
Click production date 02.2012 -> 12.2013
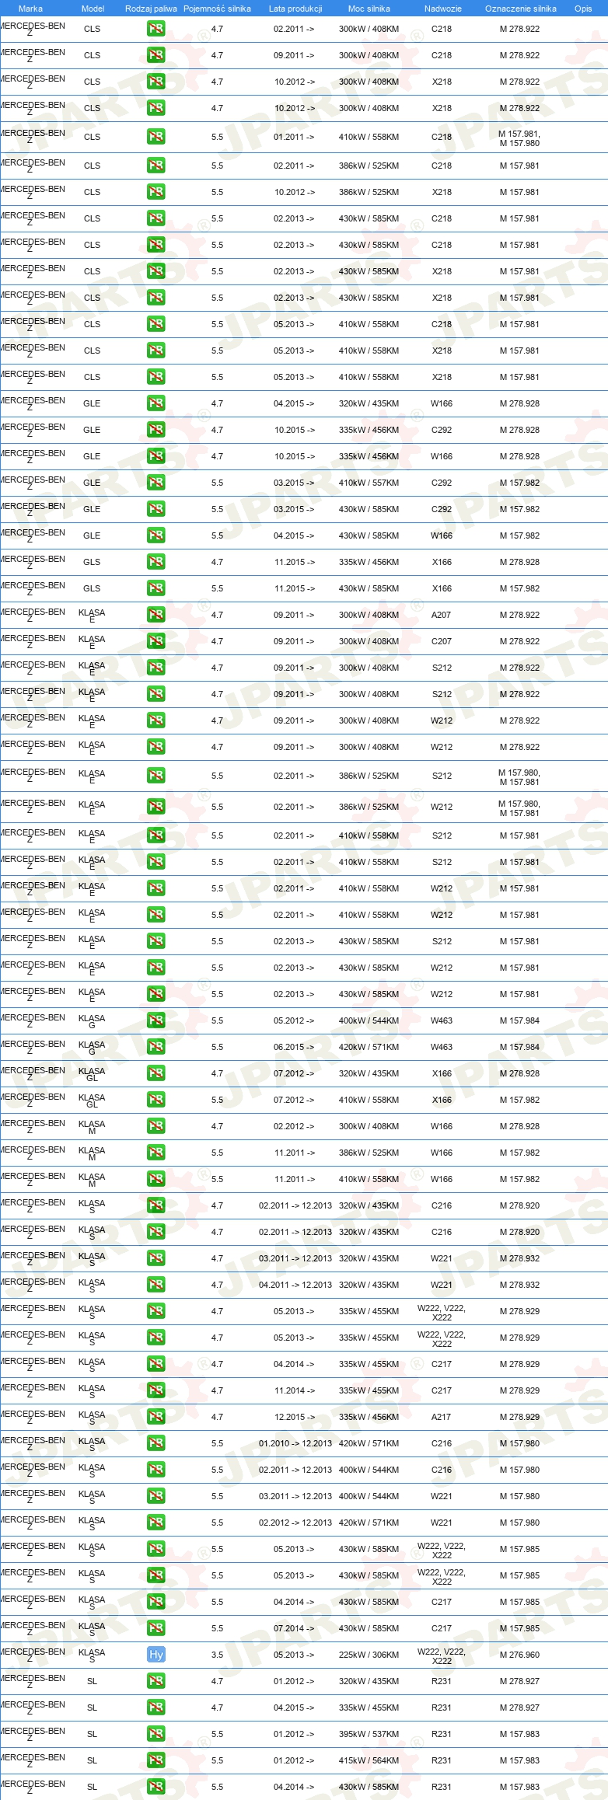click(x=295, y=1523)
